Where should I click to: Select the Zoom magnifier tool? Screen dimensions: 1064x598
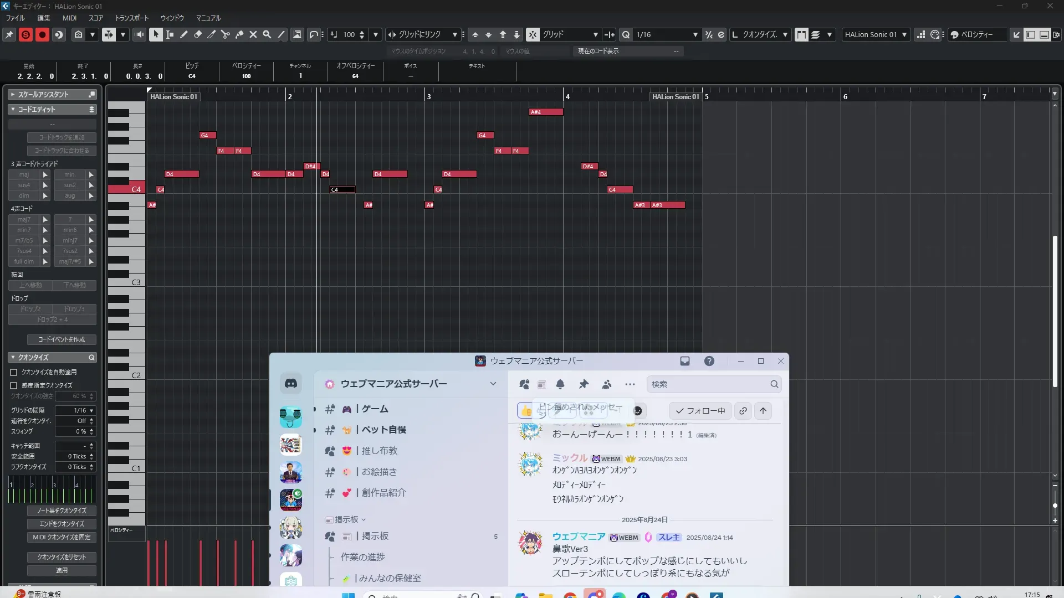[x=267, y=34]
